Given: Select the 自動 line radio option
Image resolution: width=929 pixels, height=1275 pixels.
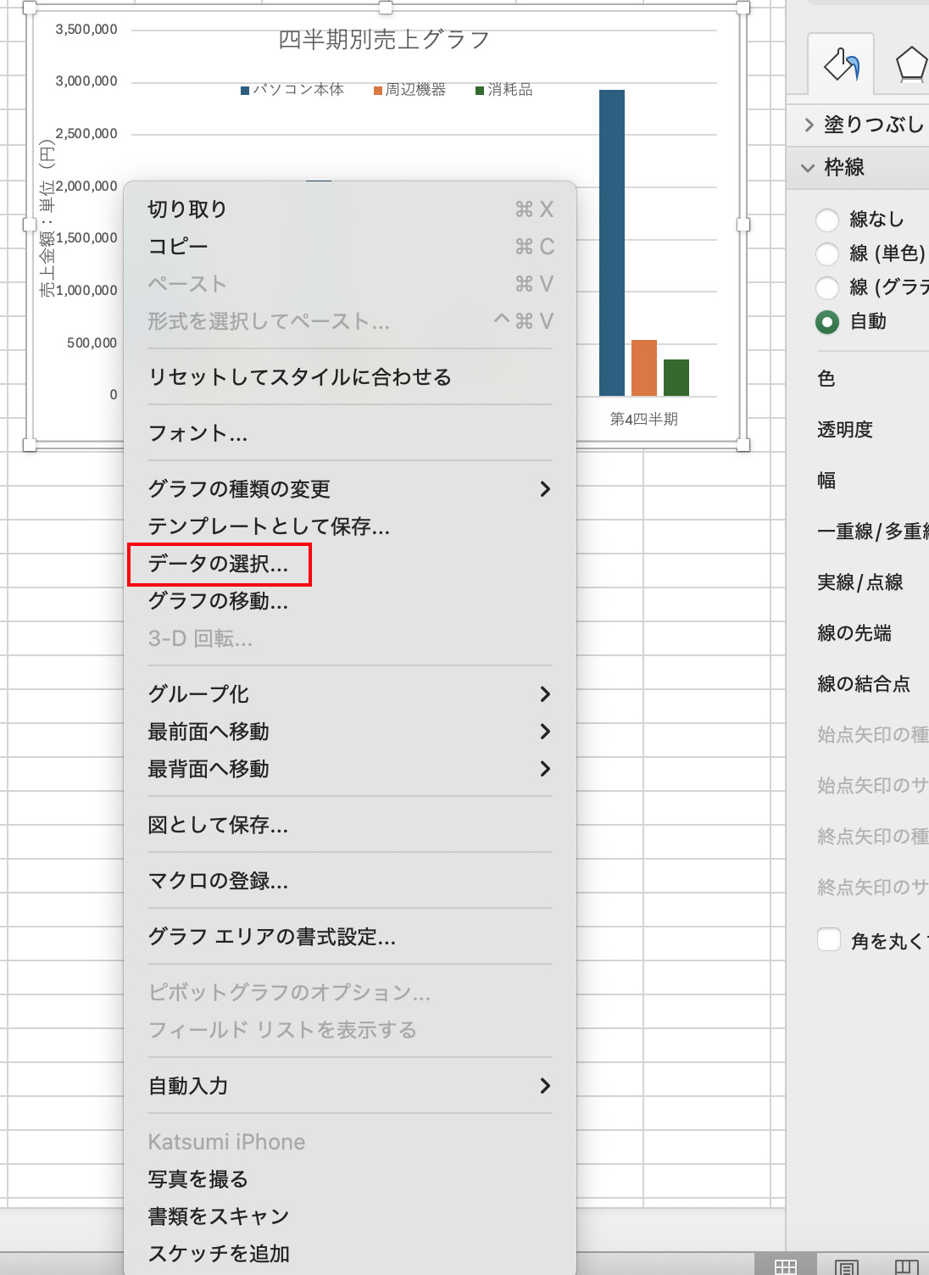Looking at the screenshot, I should (827, 322).
